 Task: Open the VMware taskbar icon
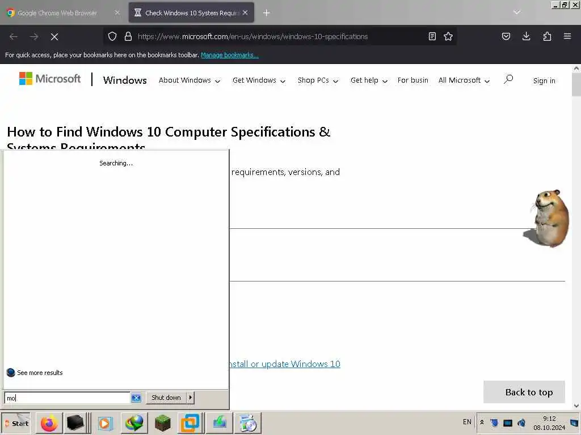[190, 423]
